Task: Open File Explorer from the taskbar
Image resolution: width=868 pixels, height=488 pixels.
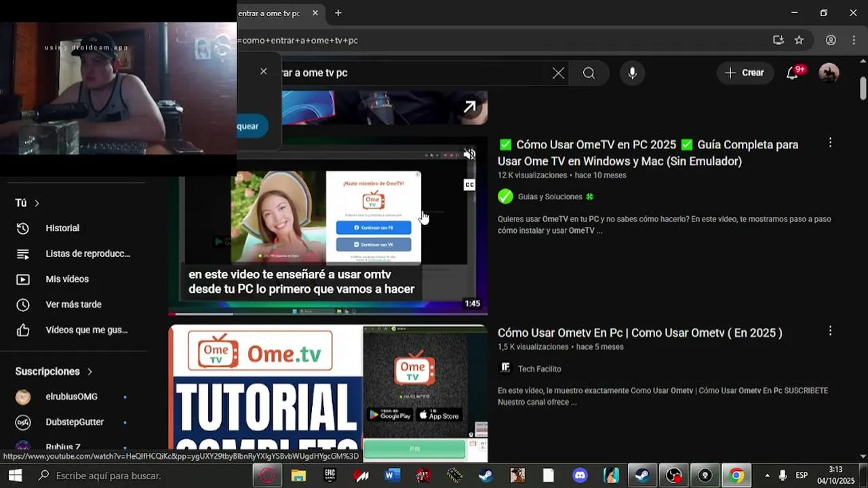Action: (x=298, y=476)
